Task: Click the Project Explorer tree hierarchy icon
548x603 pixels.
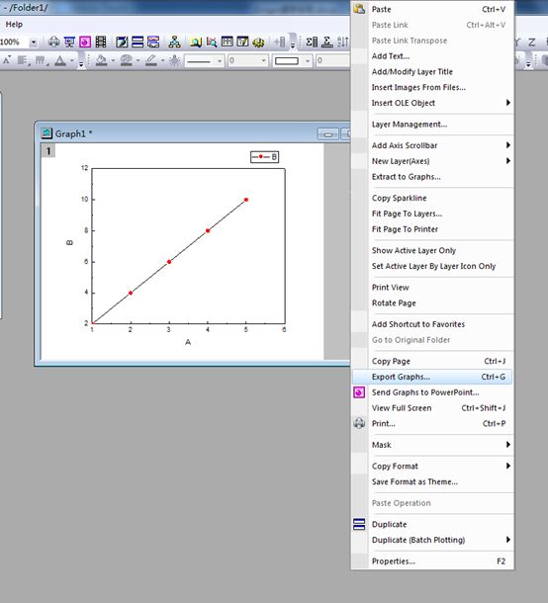Action: coord(174,42)
